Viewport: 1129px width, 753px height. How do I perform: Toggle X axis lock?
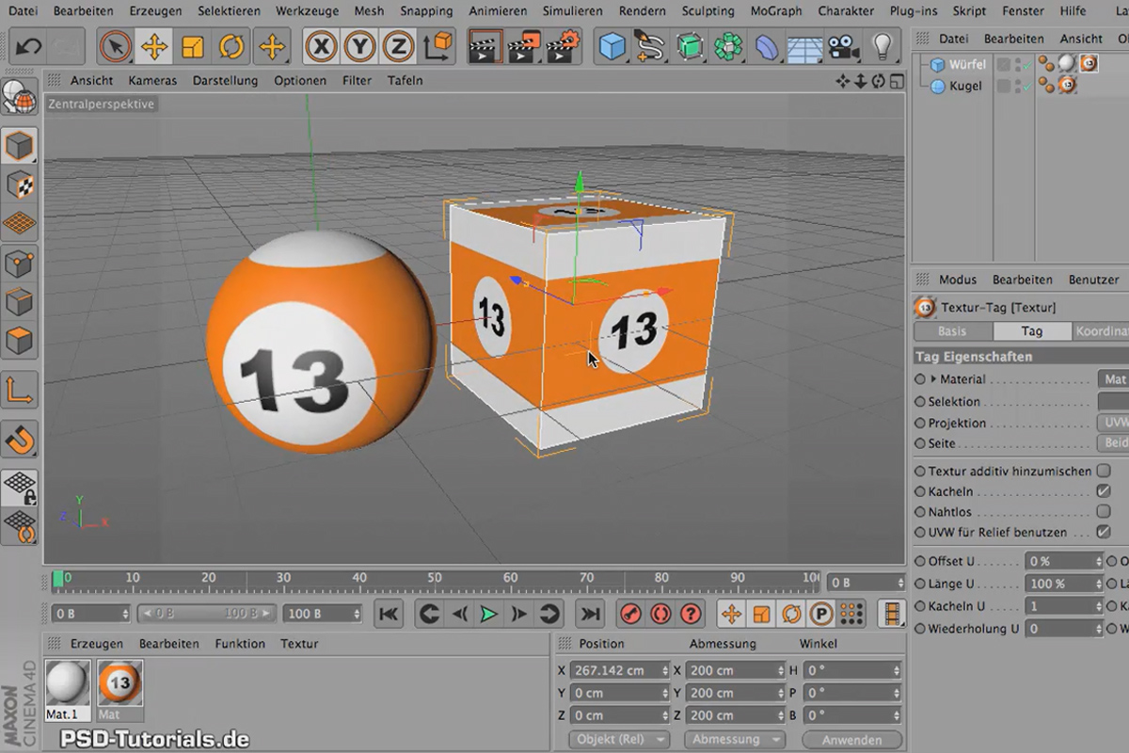pyautogui.click(x=322, y=46)
